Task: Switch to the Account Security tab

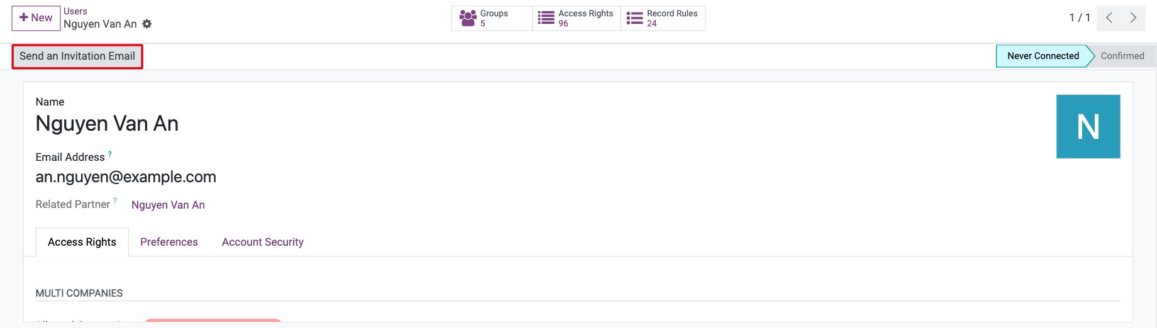Action: (263, 243)
